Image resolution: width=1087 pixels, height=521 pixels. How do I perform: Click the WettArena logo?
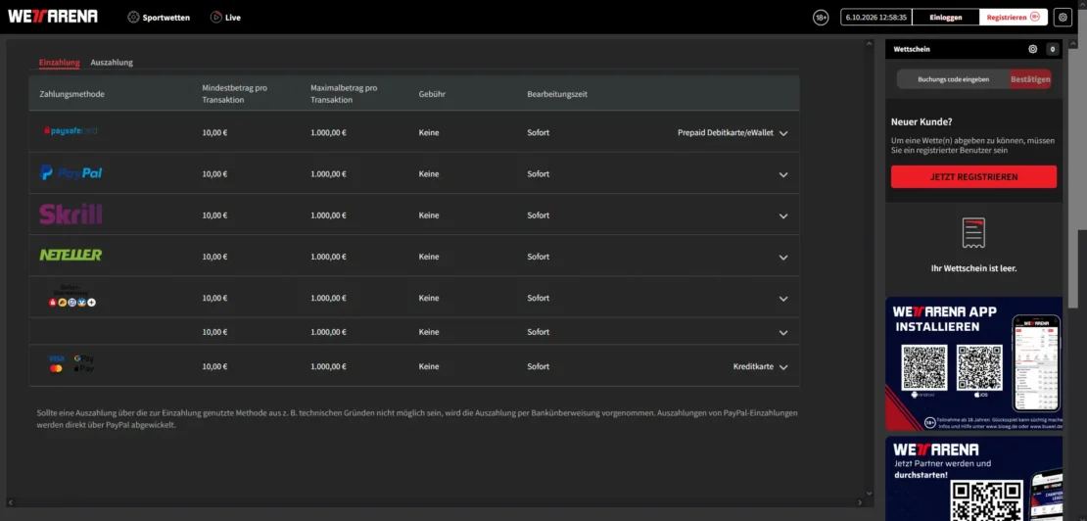(x=53, y=17)
